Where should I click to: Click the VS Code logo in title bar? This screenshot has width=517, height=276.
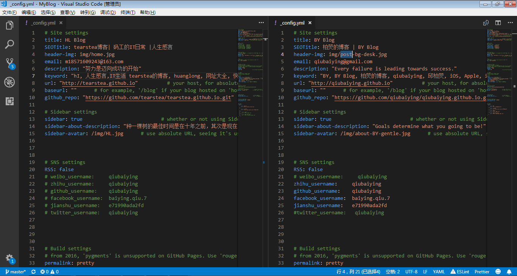pos(4,4)
